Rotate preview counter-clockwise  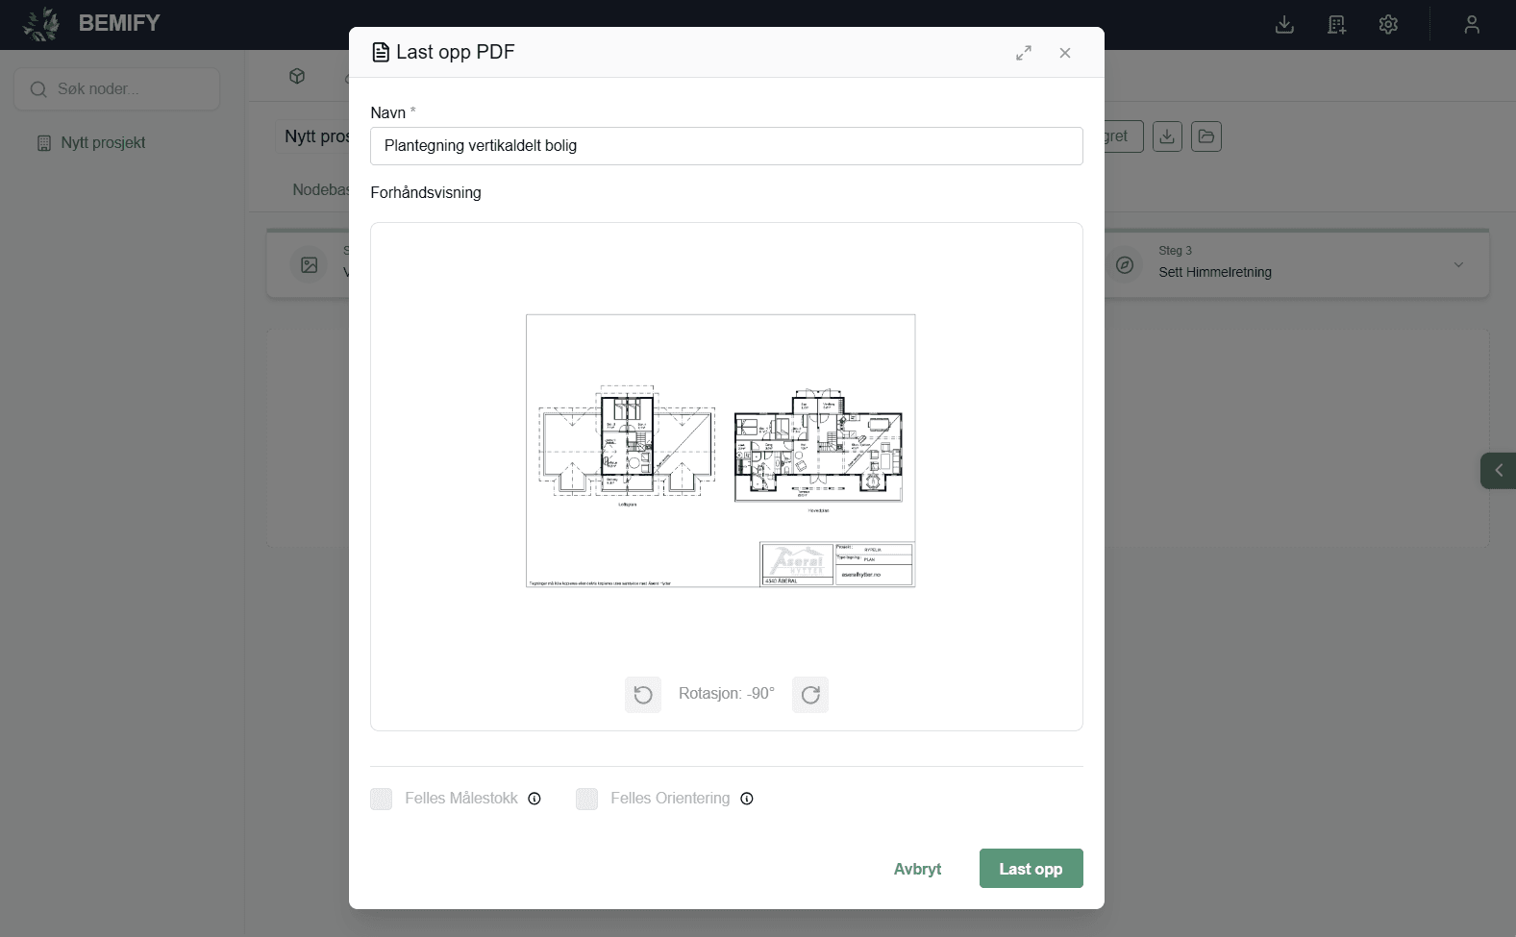pos(643,694)
